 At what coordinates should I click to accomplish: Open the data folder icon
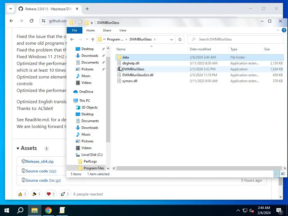(119, 57)
